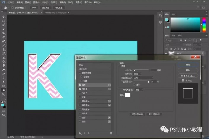Hide the K 拷贝 layer eye icon
The image size is (209, 139).
coord(166,54)
